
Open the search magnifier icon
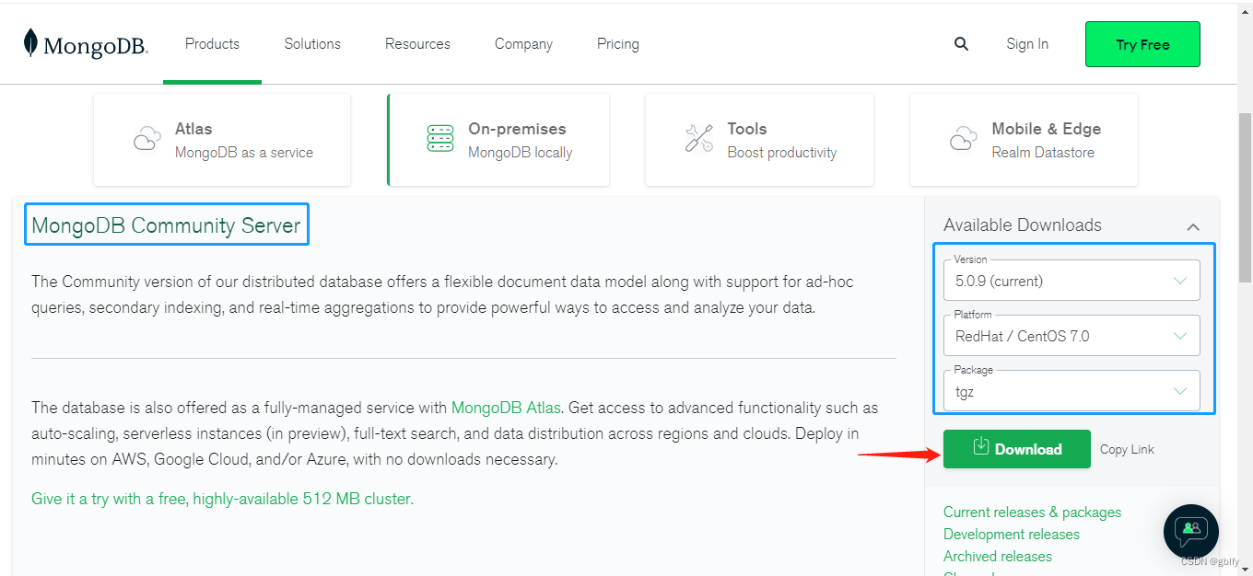961,44
